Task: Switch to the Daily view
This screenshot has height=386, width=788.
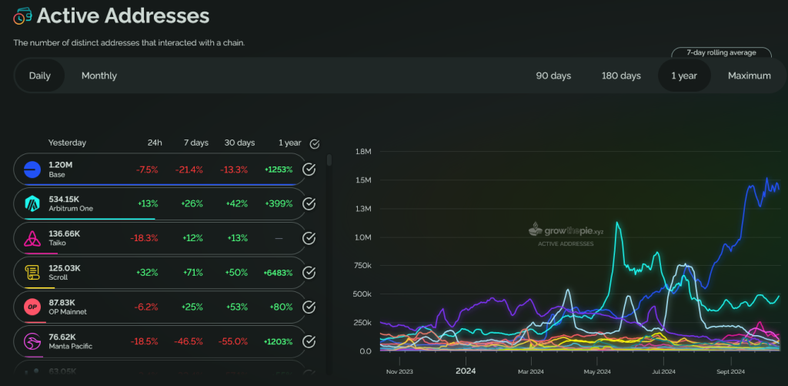Action: [x=40, y=76]
